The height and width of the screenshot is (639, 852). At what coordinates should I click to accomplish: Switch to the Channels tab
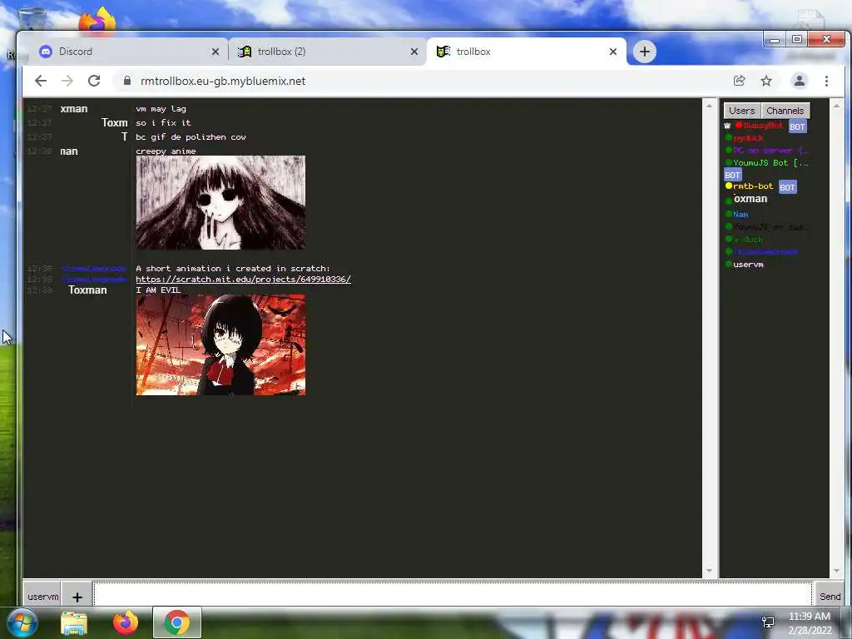pyautogui.click(x=785, y=111)
